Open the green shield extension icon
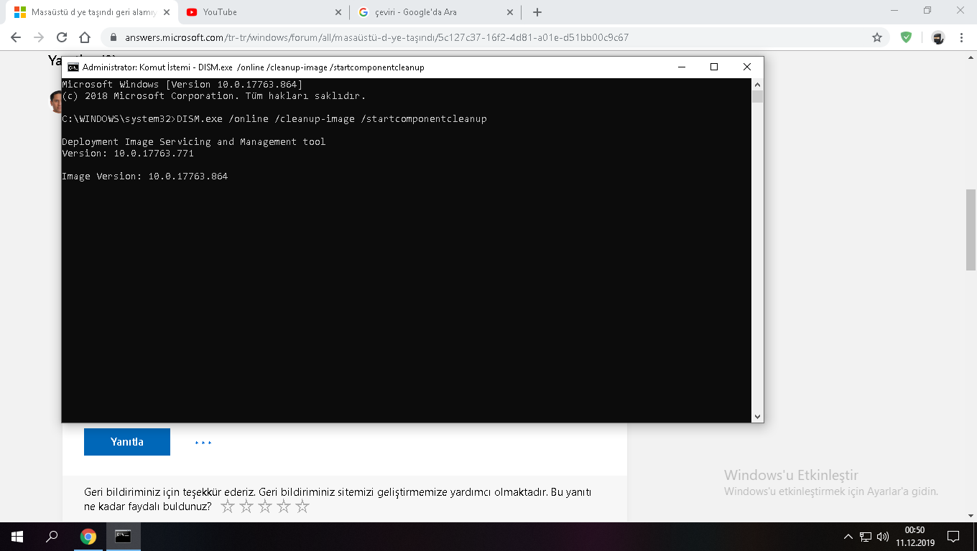The image size is (977, 551). click(x=907, y=37)
